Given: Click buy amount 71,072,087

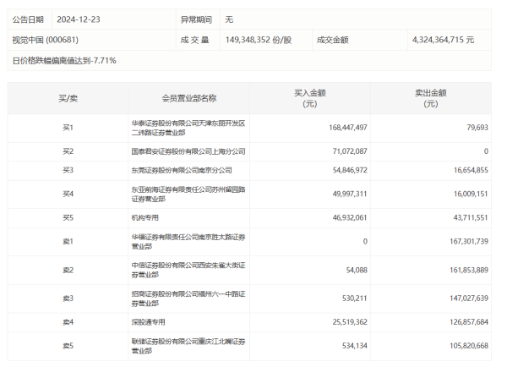Looking at the screenshot, I should [x=350, y=151].
